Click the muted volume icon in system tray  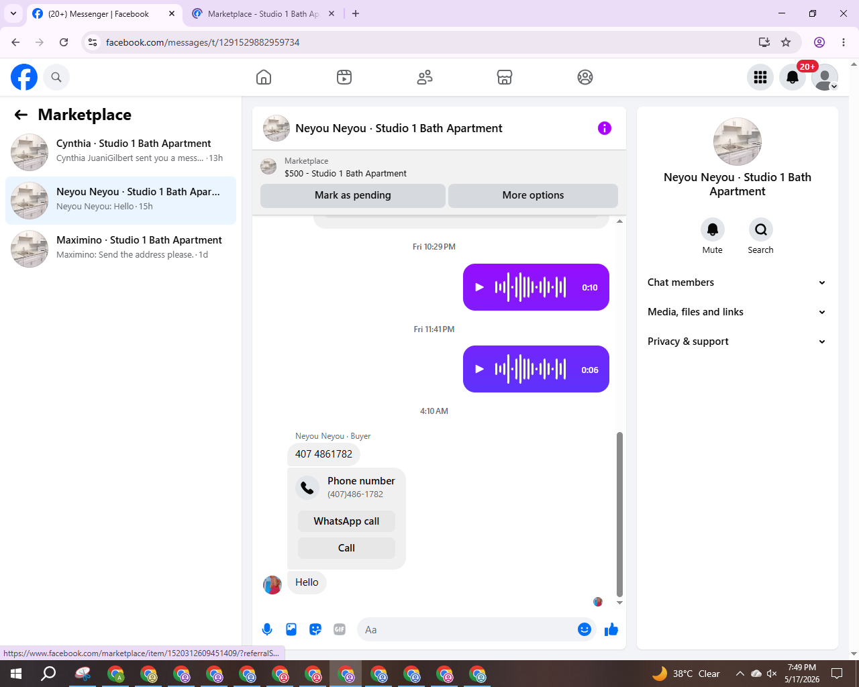(x=772, y=674)
